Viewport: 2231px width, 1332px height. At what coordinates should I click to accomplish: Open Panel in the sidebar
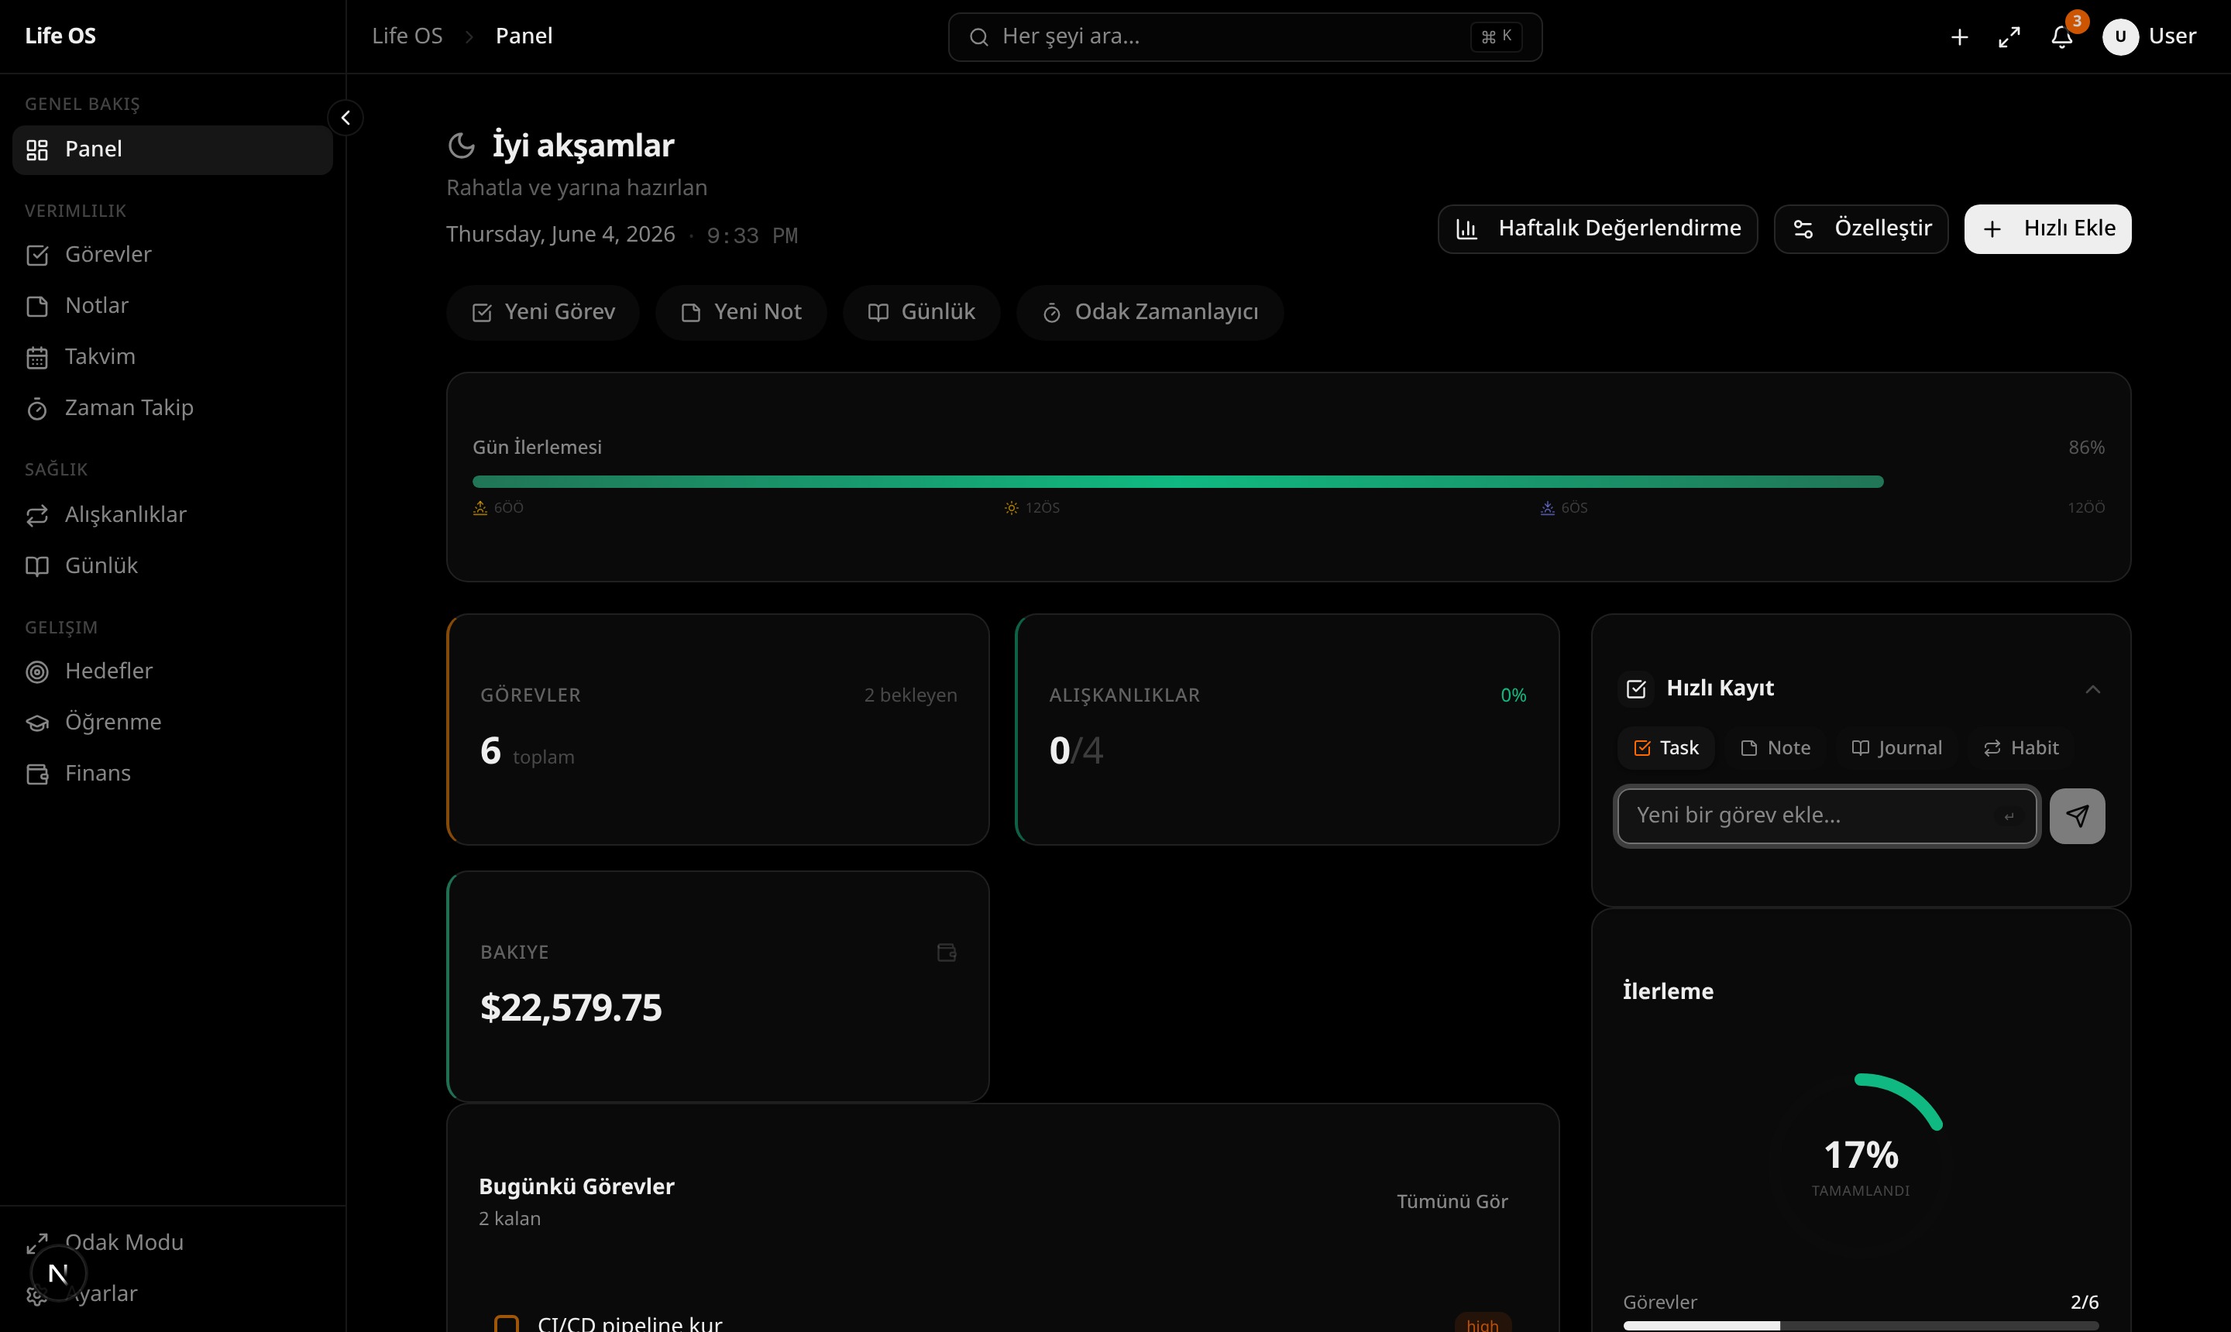pos(173,150)
